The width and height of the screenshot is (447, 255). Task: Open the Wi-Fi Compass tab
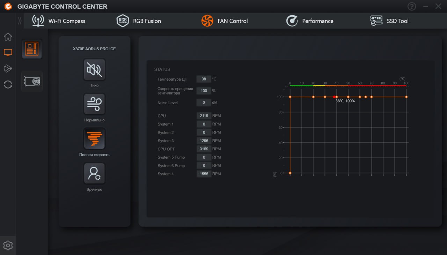[59, 21]
